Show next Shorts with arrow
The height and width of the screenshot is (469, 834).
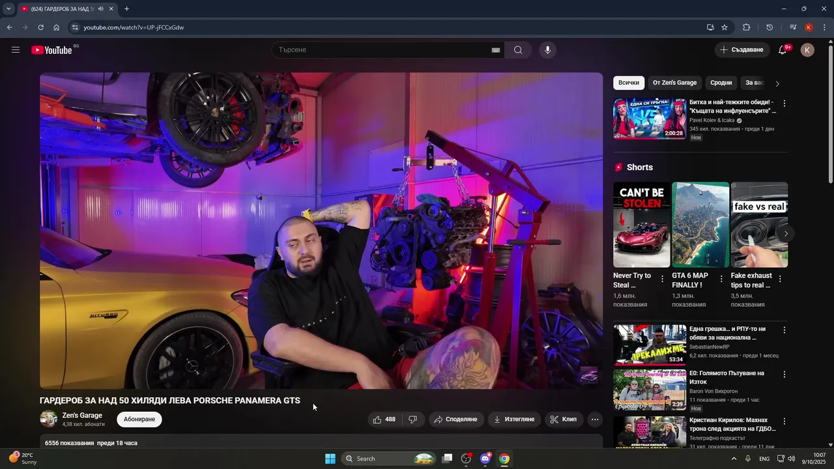coord(786,234)
